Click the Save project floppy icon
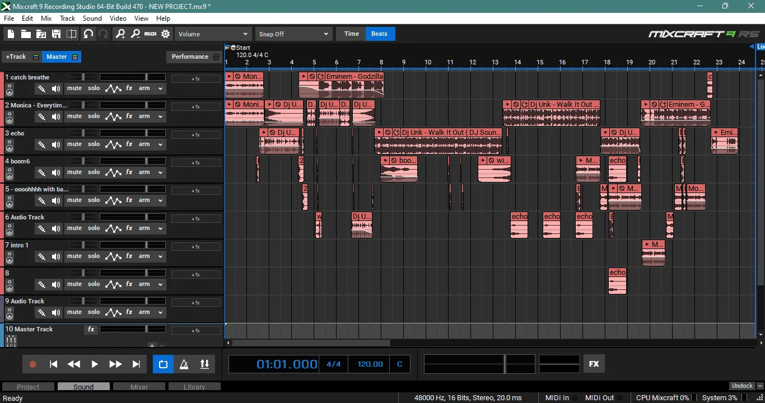 click(56, 34)
